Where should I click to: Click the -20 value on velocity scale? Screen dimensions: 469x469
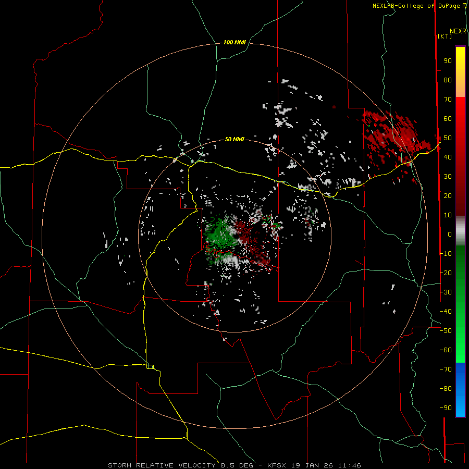coord(446,273)
